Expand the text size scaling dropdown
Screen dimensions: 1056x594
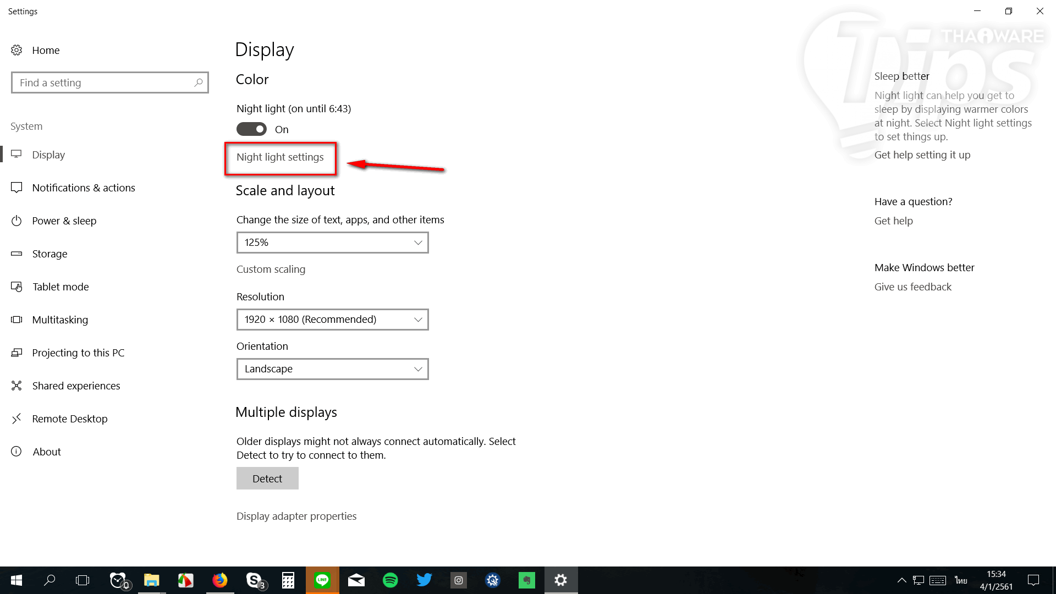tap(332, 243)
